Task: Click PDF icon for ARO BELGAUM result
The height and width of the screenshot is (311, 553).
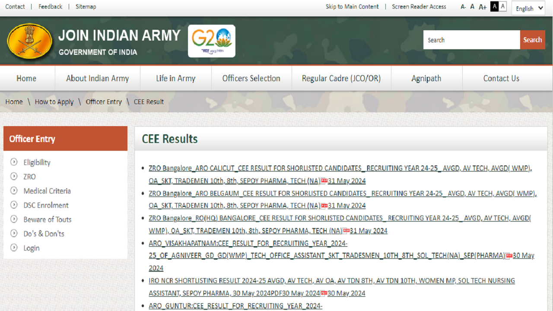Action: [324, 206]
